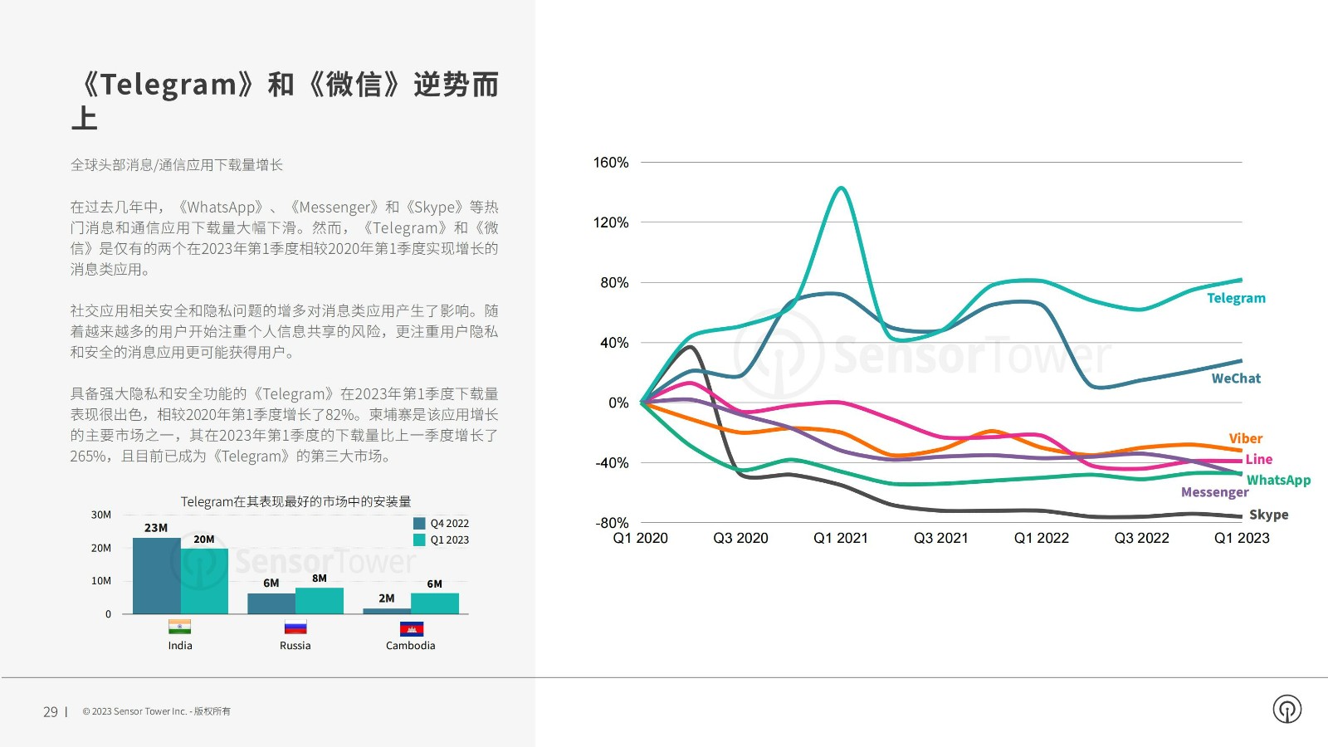Click the Q1 2023 axis label

1242,538
